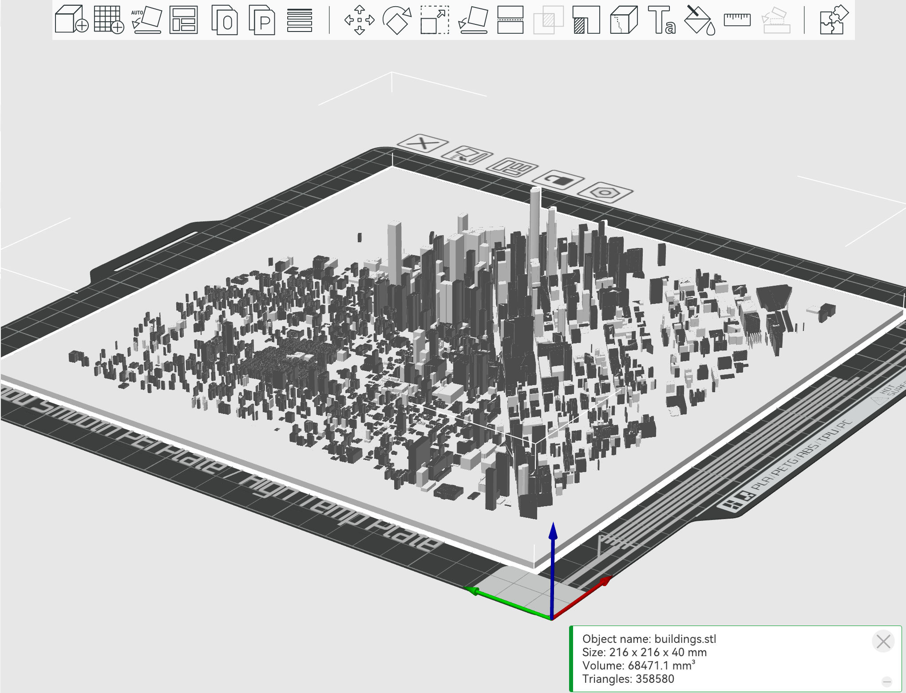The image size is (906, 693).
Task: Remove plate using the plate X icon
Action: pyautogui.click(x=422, y=143)
